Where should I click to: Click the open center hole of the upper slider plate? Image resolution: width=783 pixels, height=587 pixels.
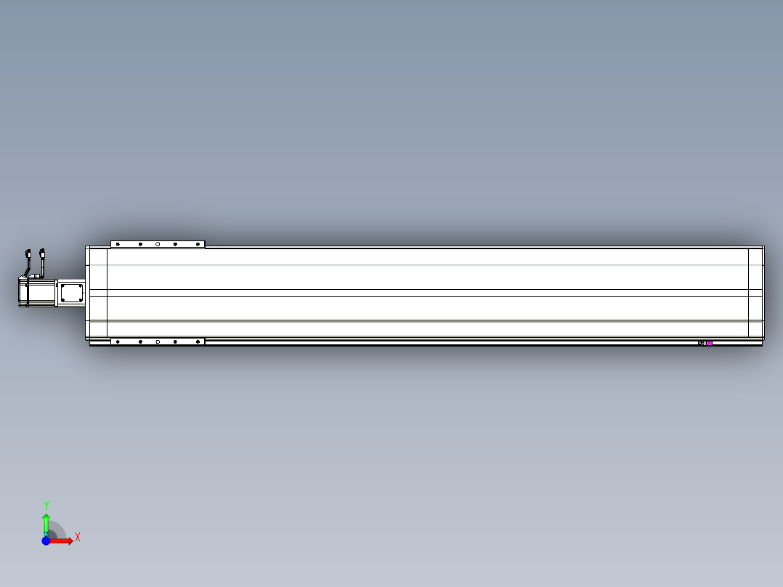point(158,244)
